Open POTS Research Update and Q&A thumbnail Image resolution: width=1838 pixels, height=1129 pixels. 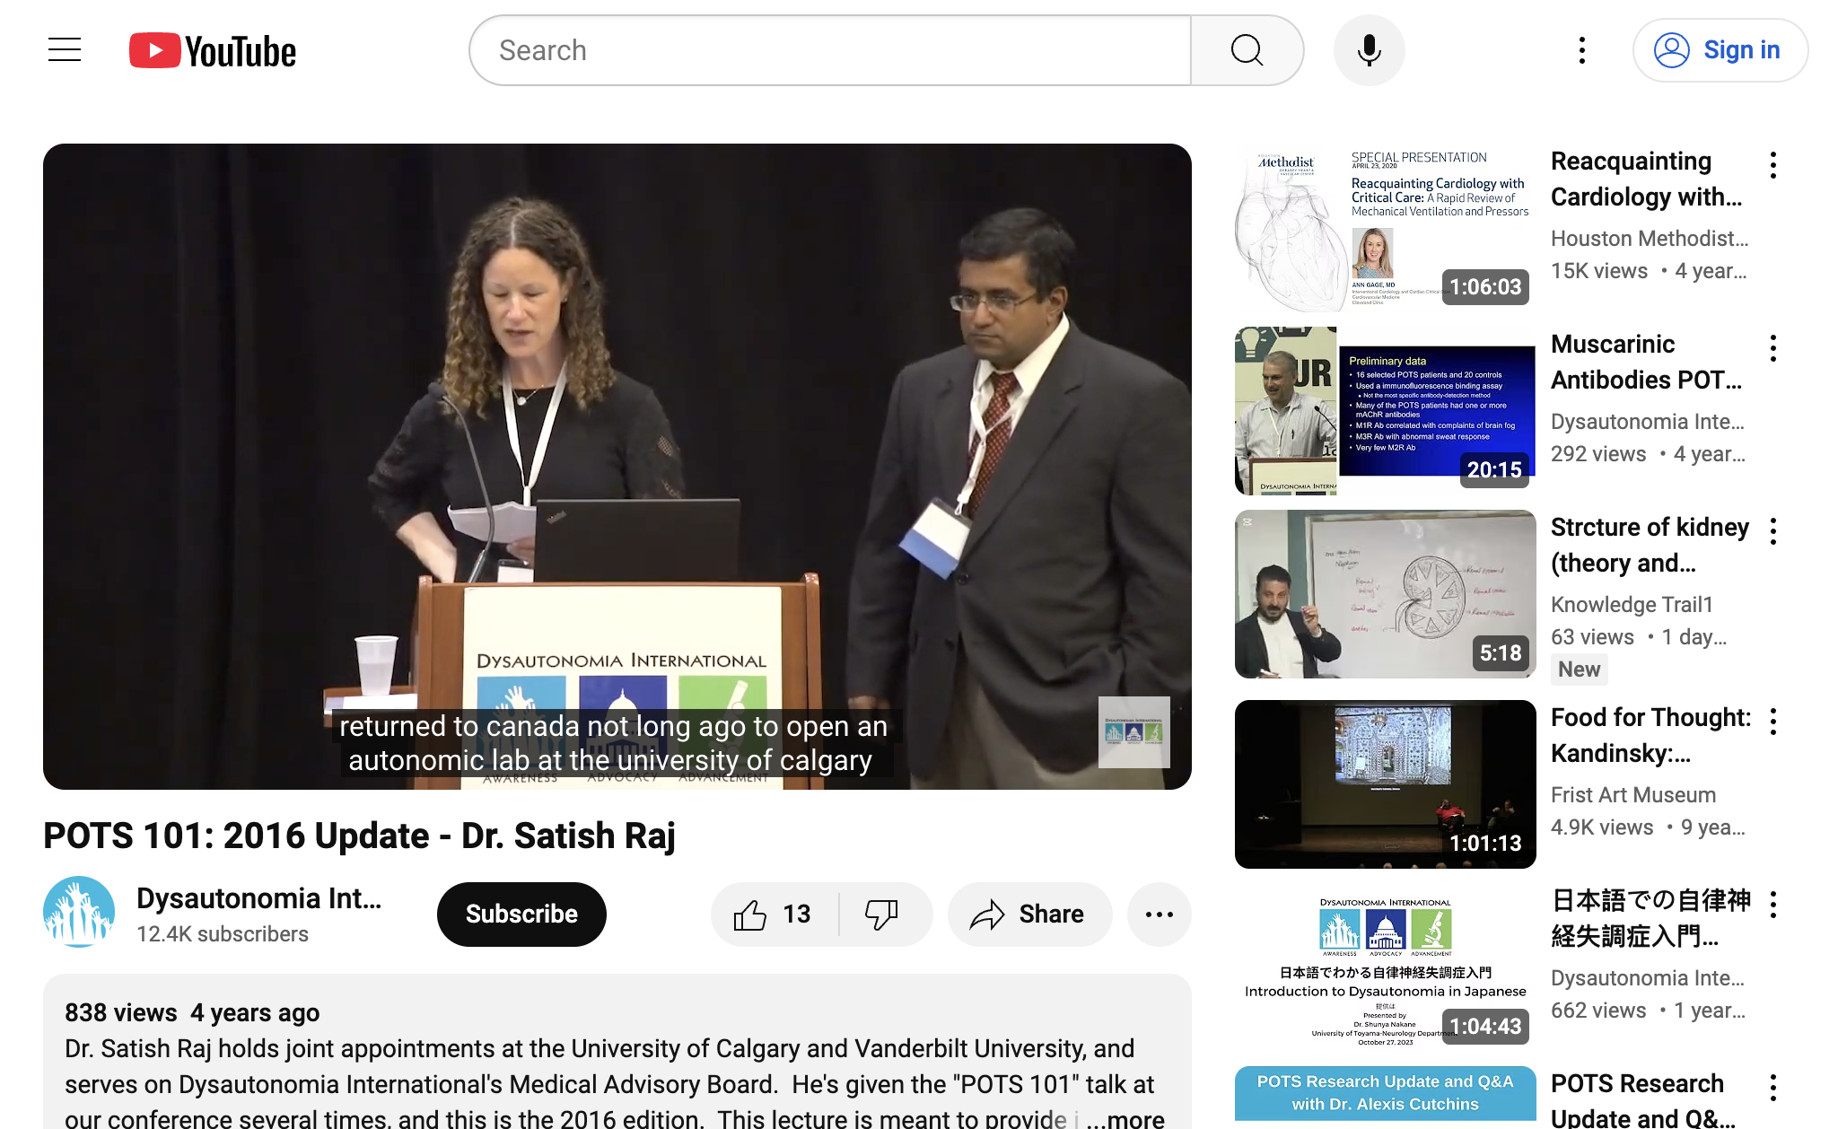[1385, 1098]
